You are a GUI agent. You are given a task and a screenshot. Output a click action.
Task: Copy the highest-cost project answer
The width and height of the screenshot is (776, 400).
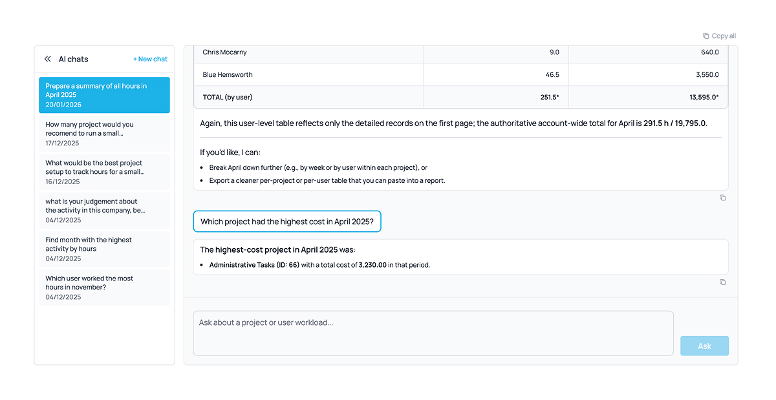pos(722,282)
